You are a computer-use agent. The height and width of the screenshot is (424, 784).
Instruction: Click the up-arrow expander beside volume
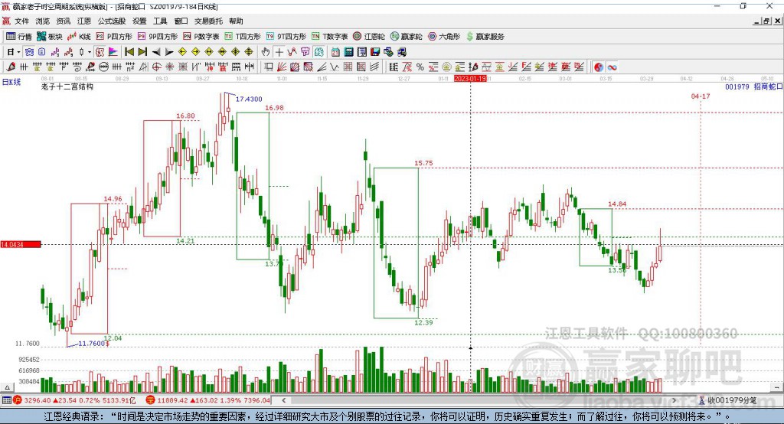(x=7, y=387)
